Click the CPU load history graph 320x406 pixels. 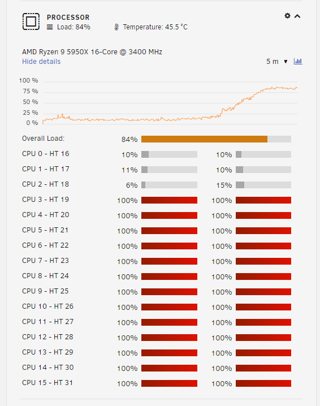(170, 103)
